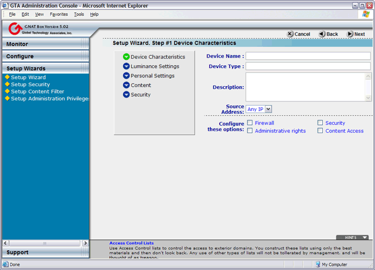Open the Source Address Any IP dropdown
The image size is (375, 270).
tap(268, 109)
